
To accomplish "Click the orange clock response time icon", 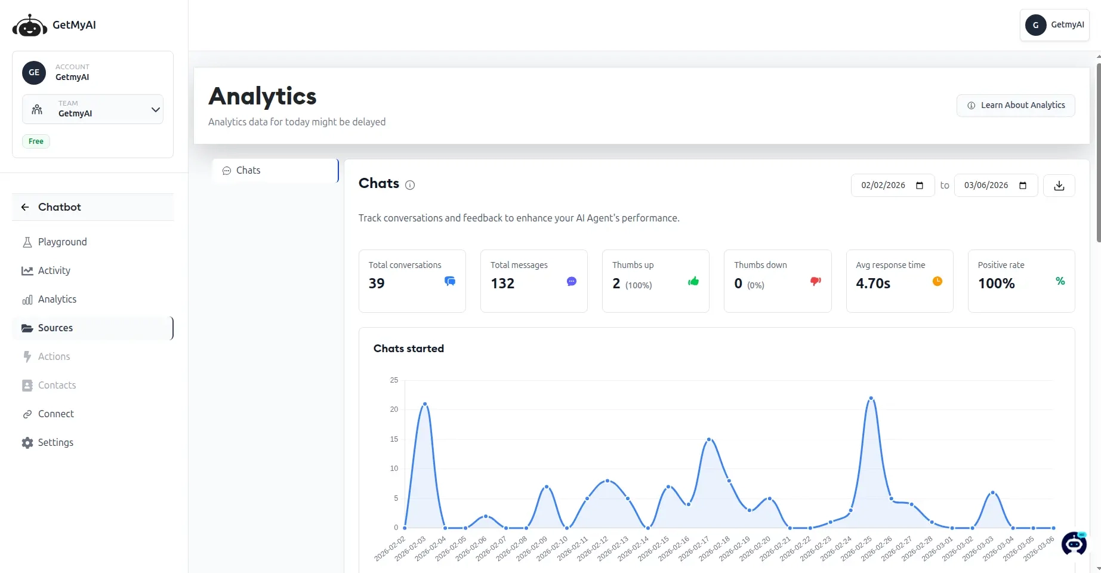I will click(937, 281).
